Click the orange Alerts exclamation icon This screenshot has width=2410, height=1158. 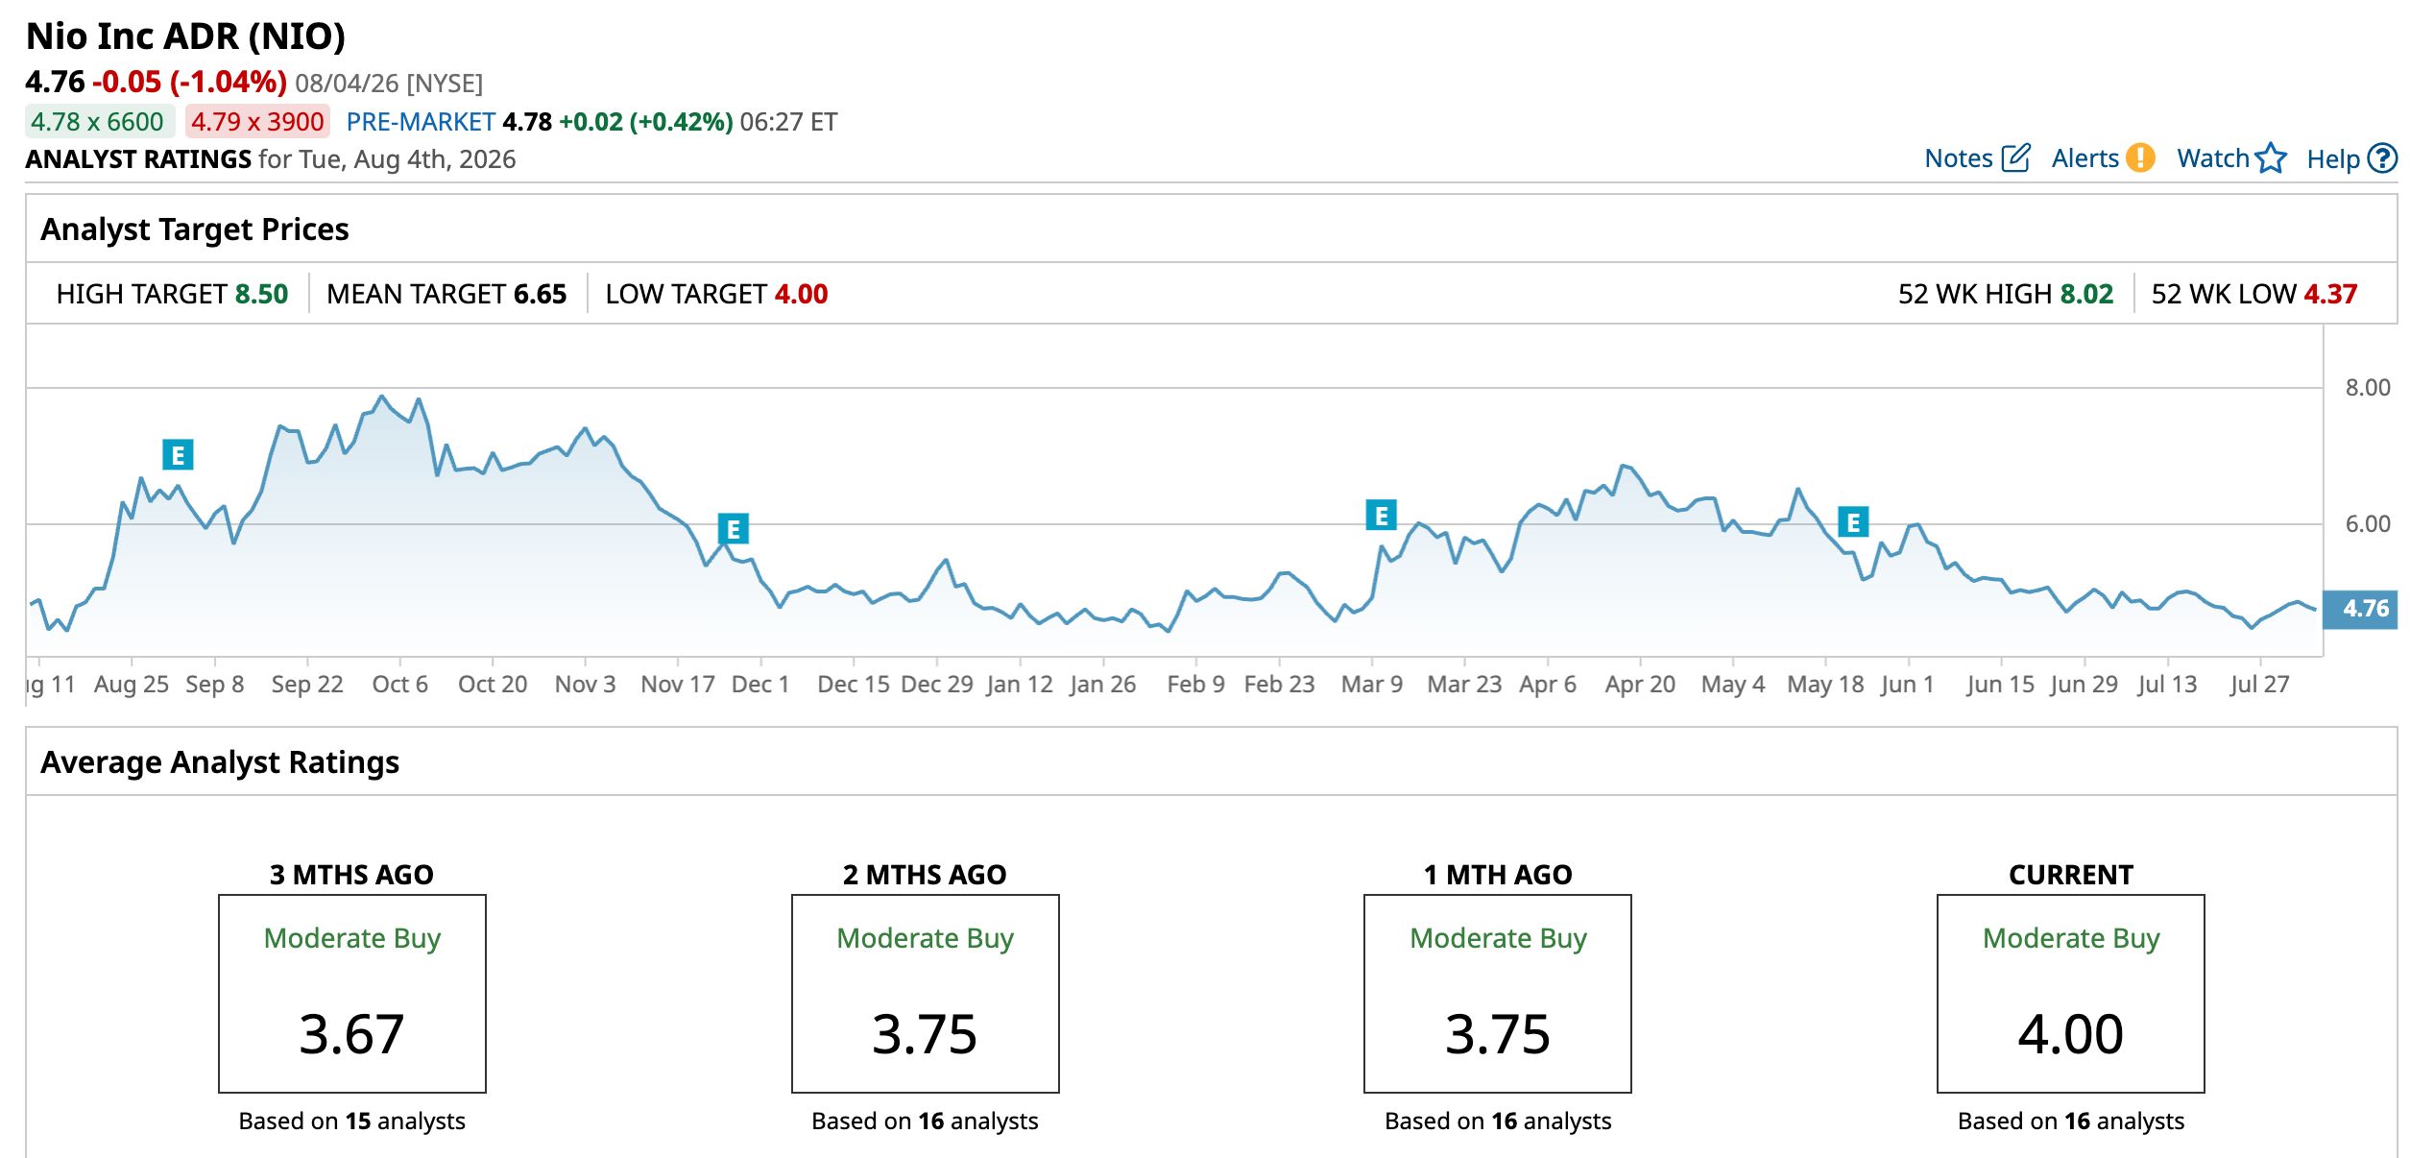click(2140, 157)
